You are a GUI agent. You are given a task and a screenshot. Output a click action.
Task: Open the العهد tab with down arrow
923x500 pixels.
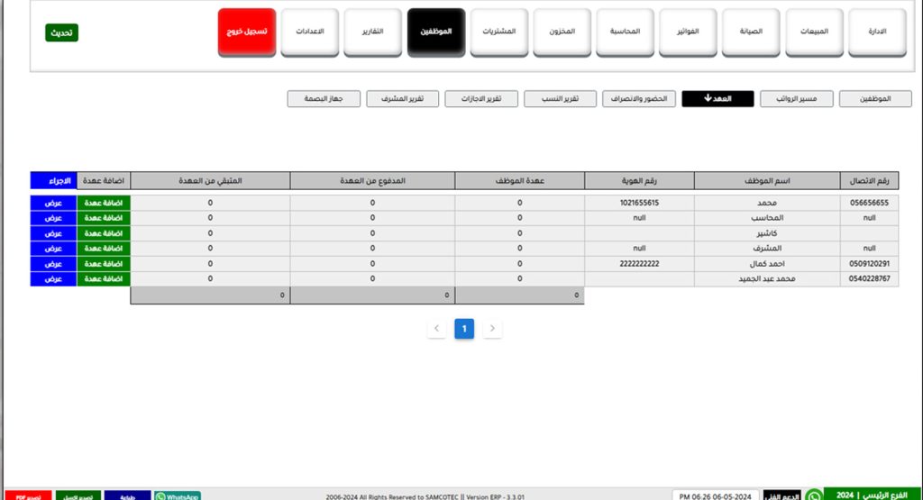(x=717, y=99)
